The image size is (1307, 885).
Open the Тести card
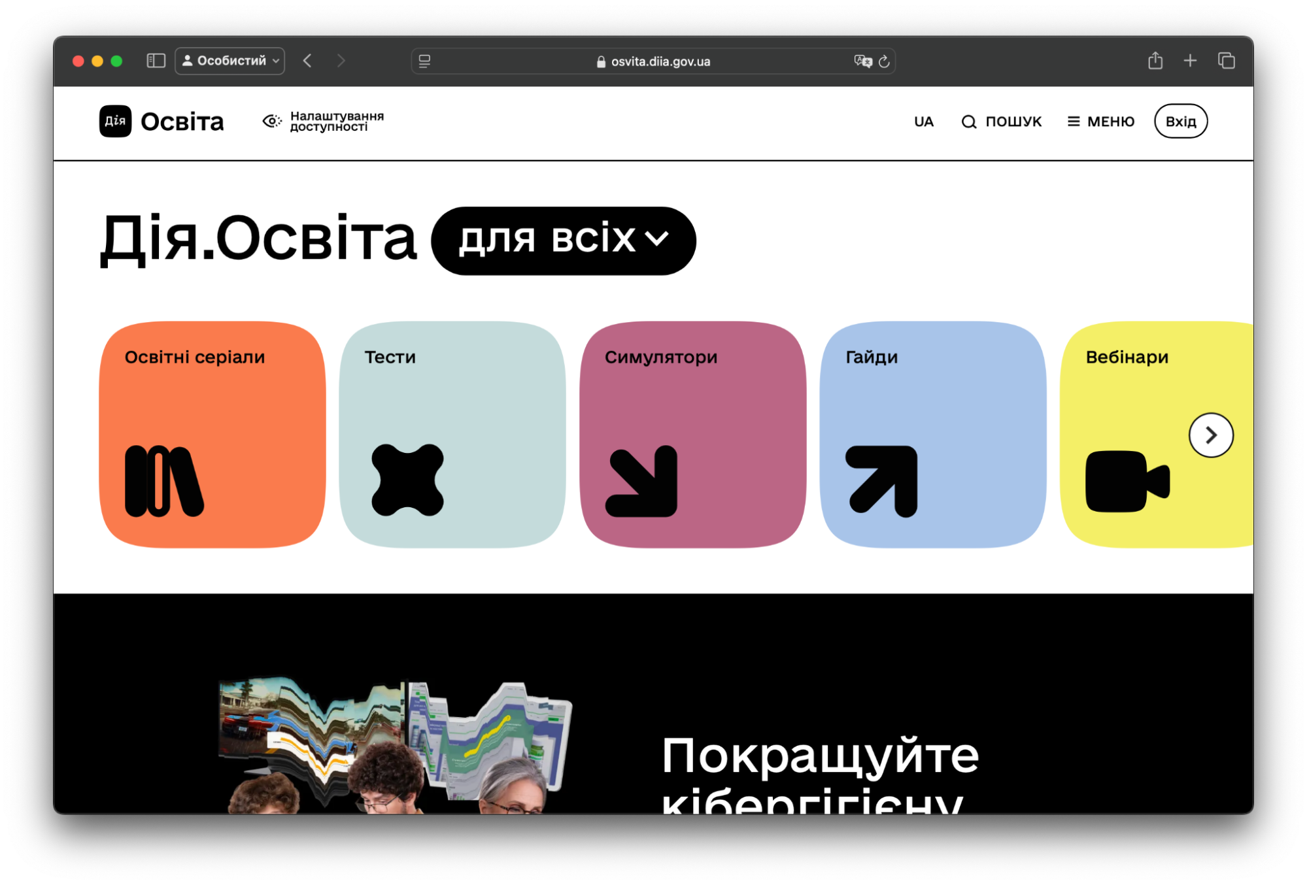coord(452,435)
